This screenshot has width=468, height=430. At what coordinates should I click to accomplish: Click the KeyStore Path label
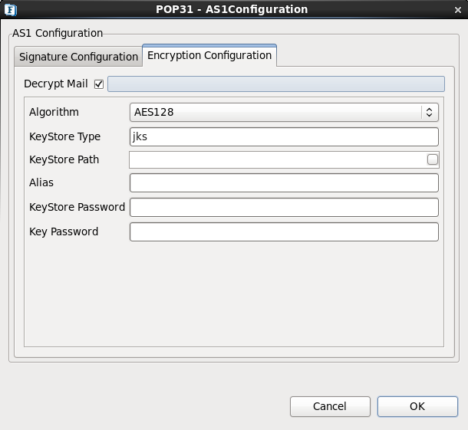(x=64, y=159)
